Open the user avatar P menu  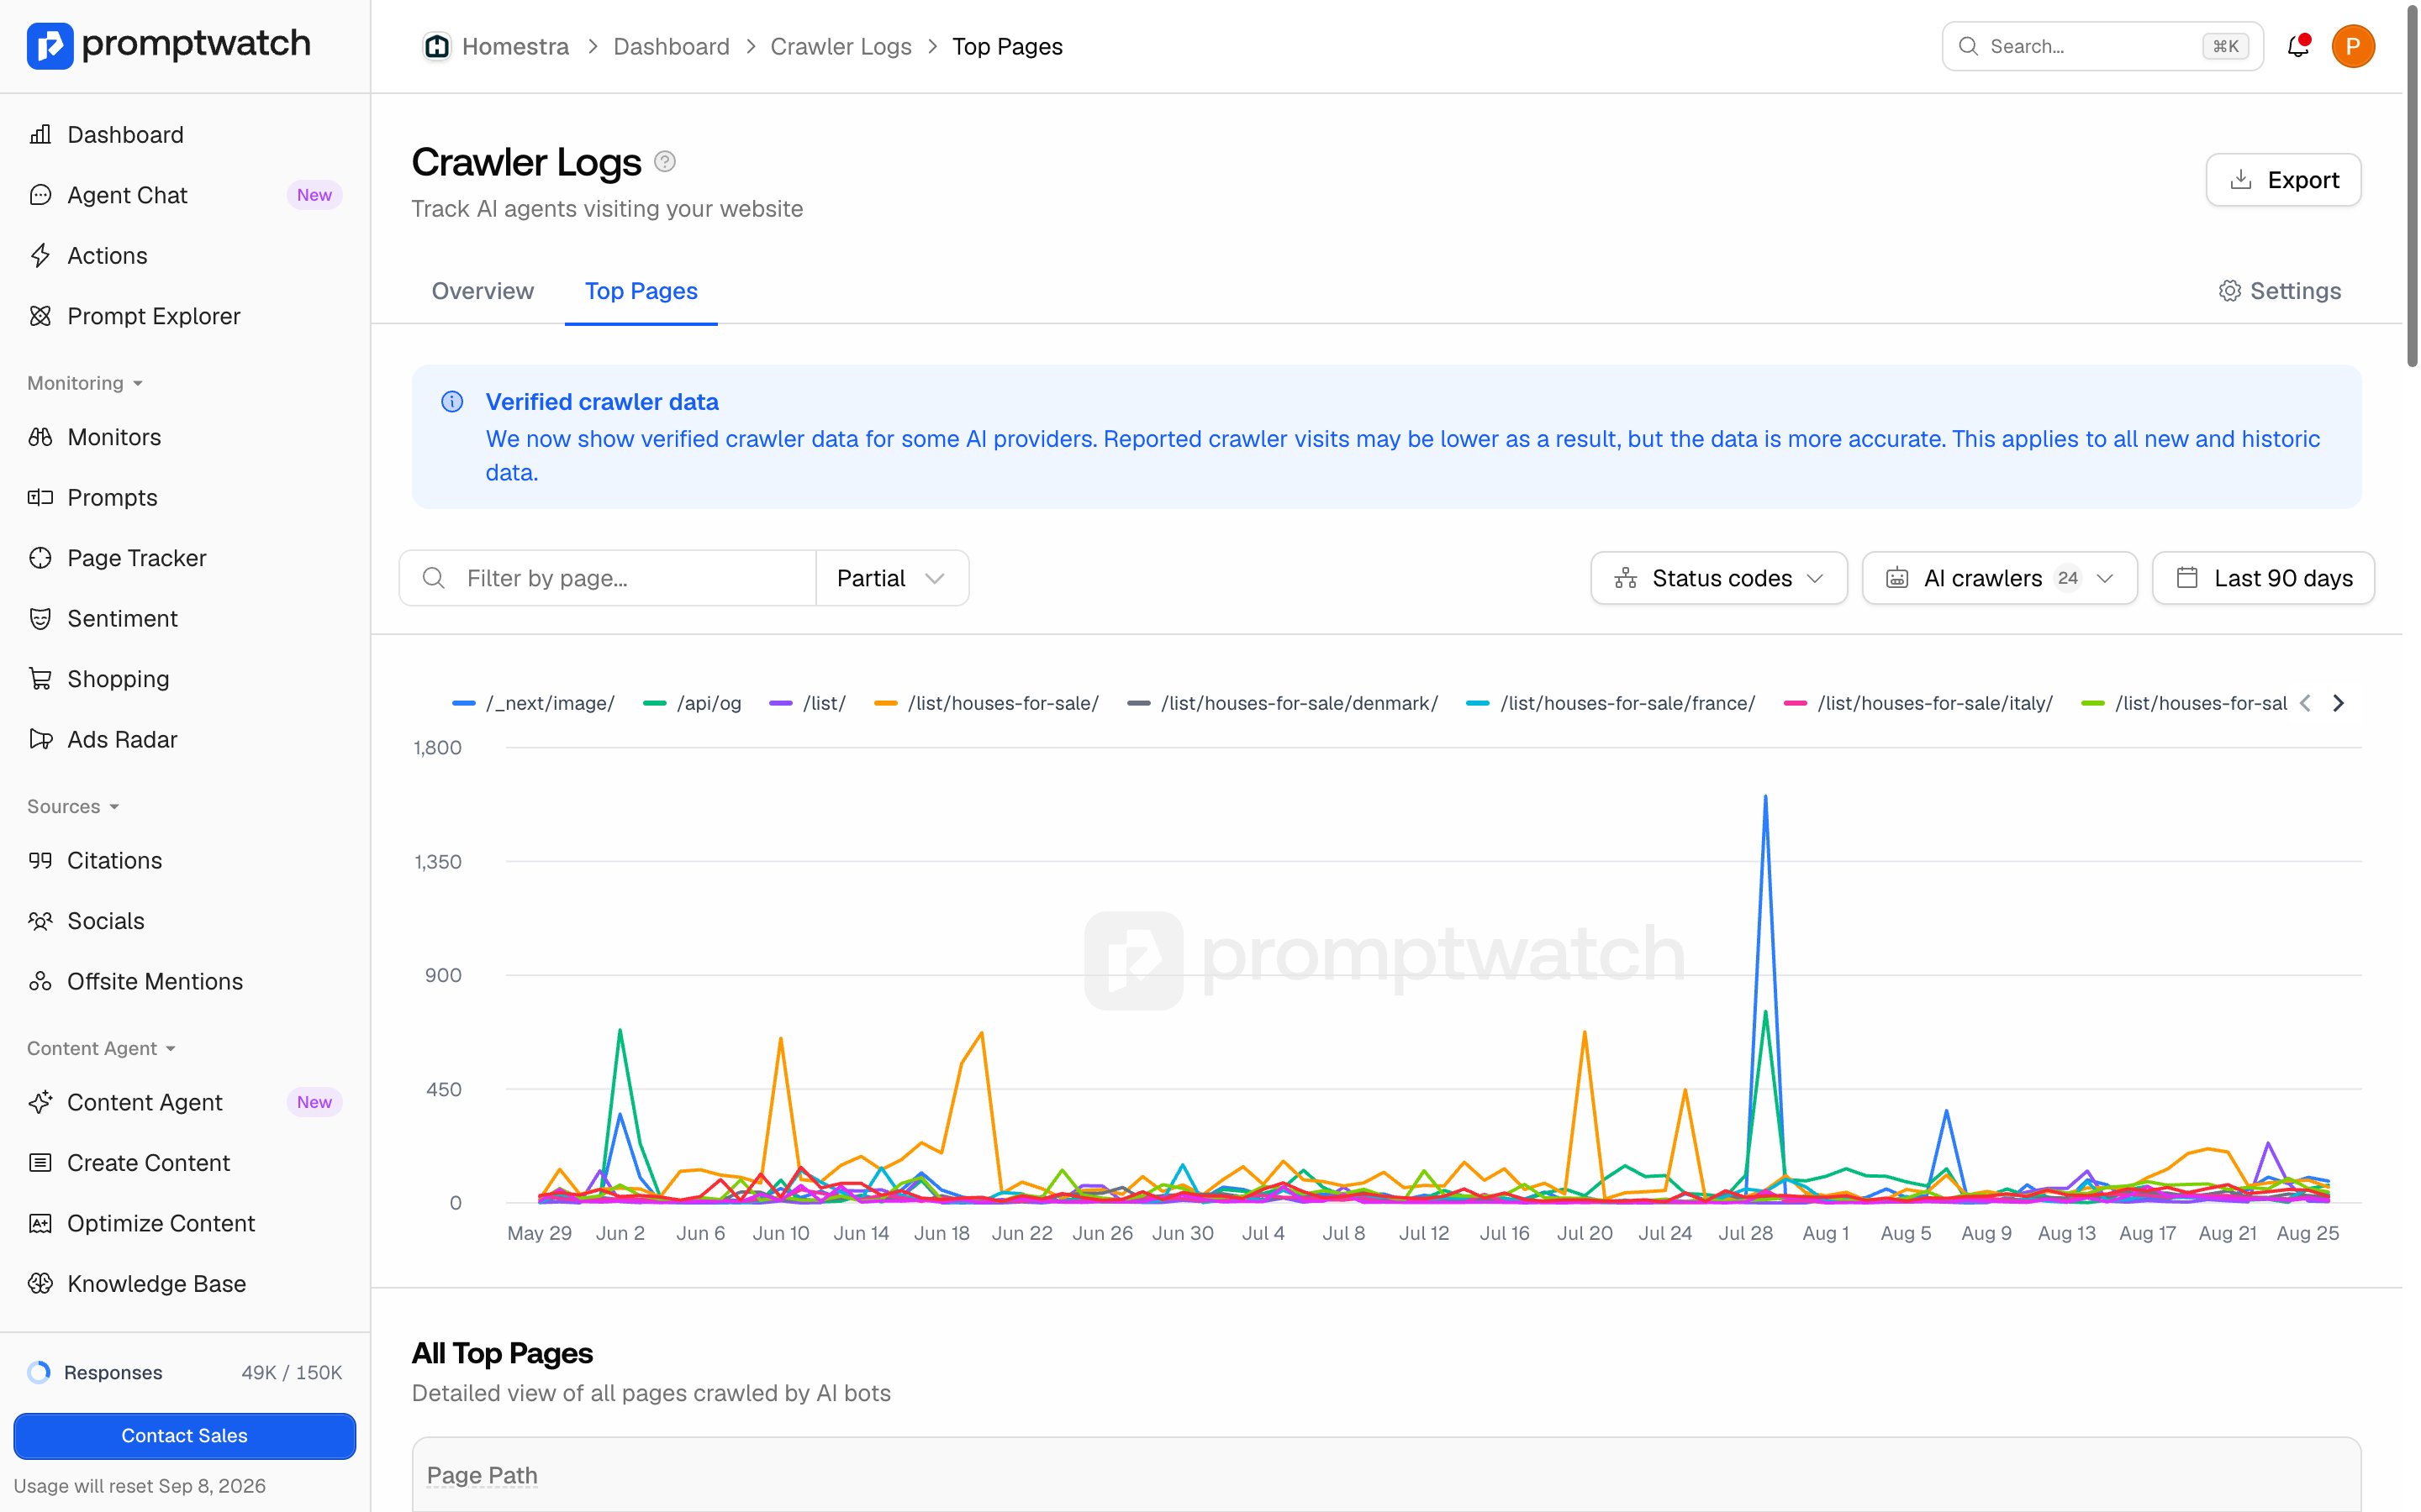pos(2353,46)
